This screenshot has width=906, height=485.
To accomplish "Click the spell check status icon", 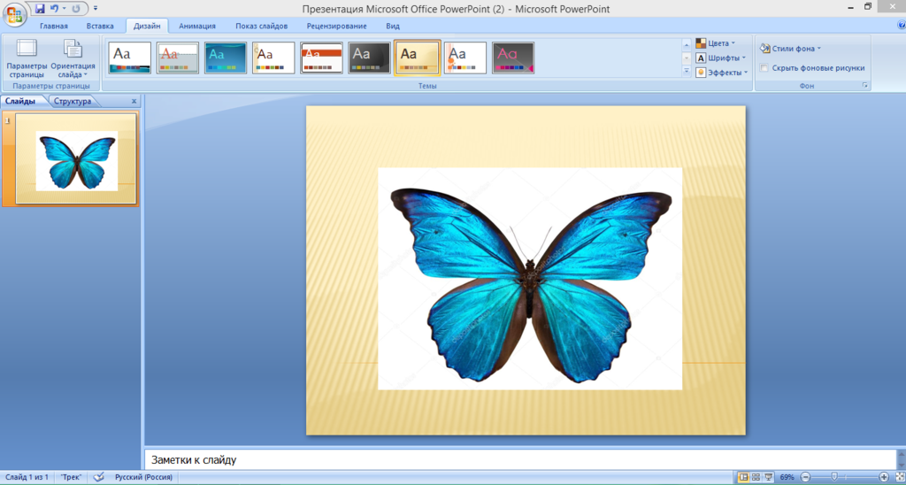I will point(99,477).
